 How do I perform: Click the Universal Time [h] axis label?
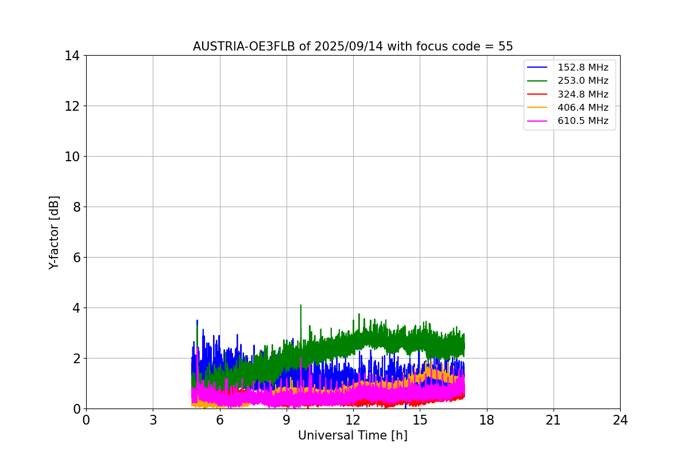pyautogui.click(x=353, y=435)
